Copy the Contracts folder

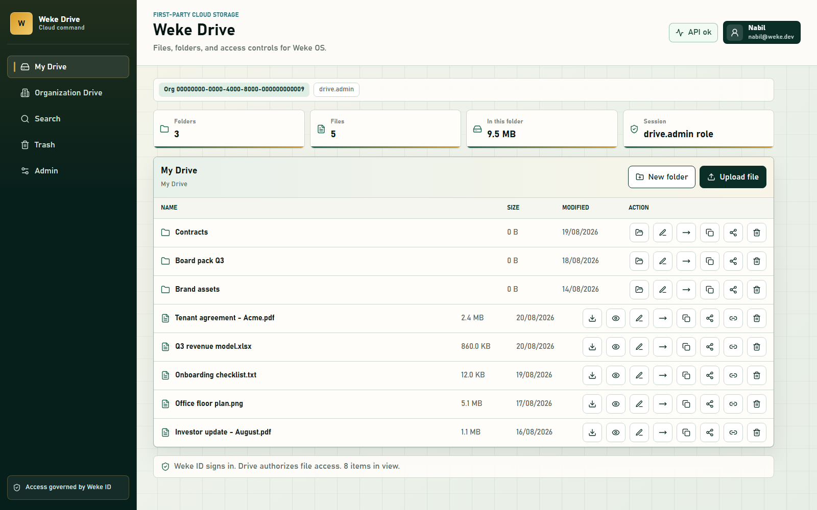pos(710,233)
